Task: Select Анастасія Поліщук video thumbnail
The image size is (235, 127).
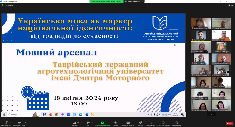Action: tap(221, 47)
